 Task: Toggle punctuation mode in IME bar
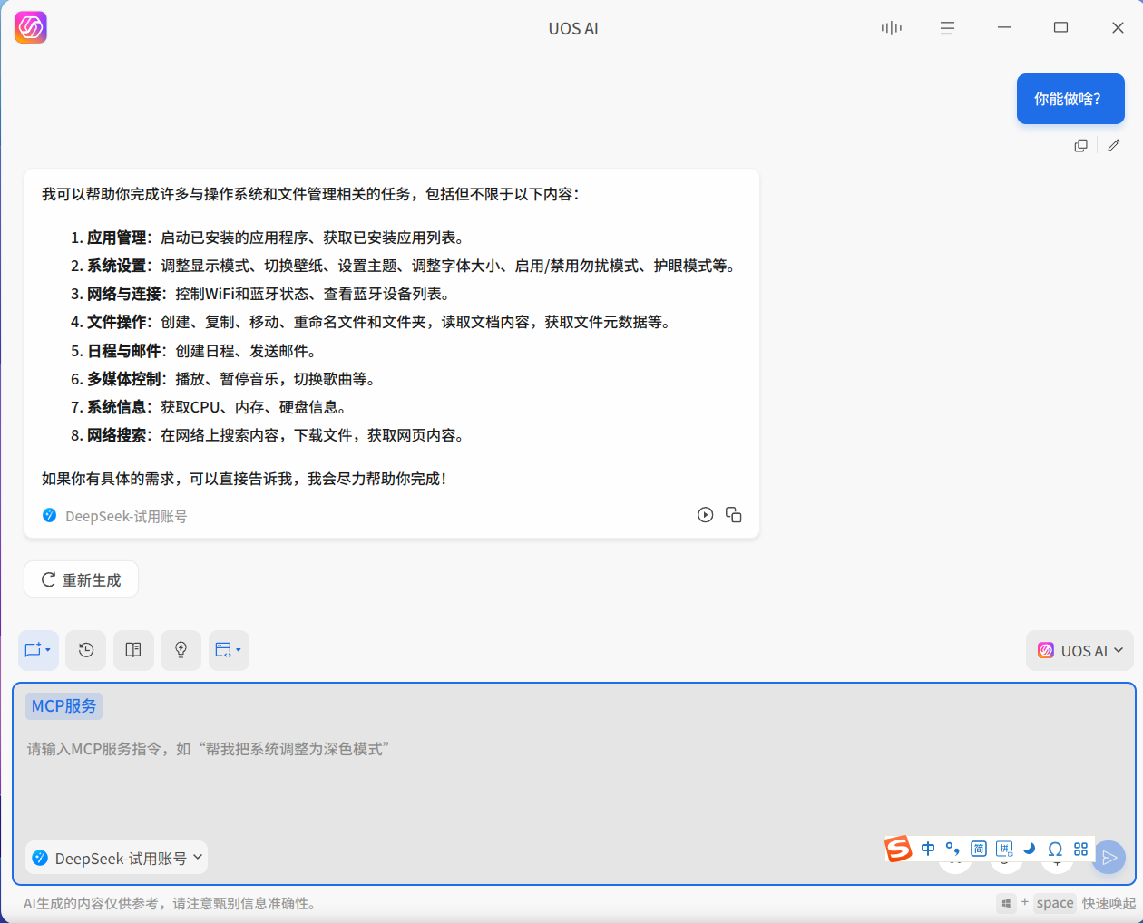(953, 850)
